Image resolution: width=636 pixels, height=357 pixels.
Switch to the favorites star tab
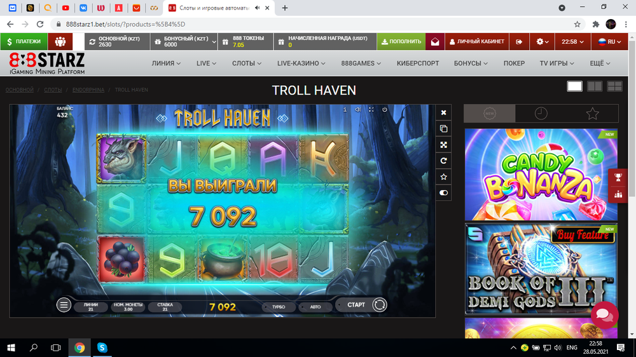click(592, 114)
